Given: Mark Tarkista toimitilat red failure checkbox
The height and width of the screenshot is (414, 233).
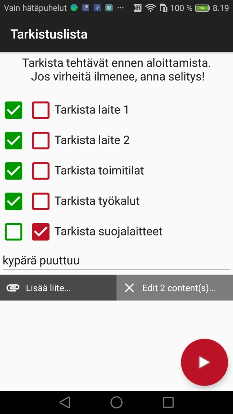Looking at the screenshot, I should tap(41, 171).
